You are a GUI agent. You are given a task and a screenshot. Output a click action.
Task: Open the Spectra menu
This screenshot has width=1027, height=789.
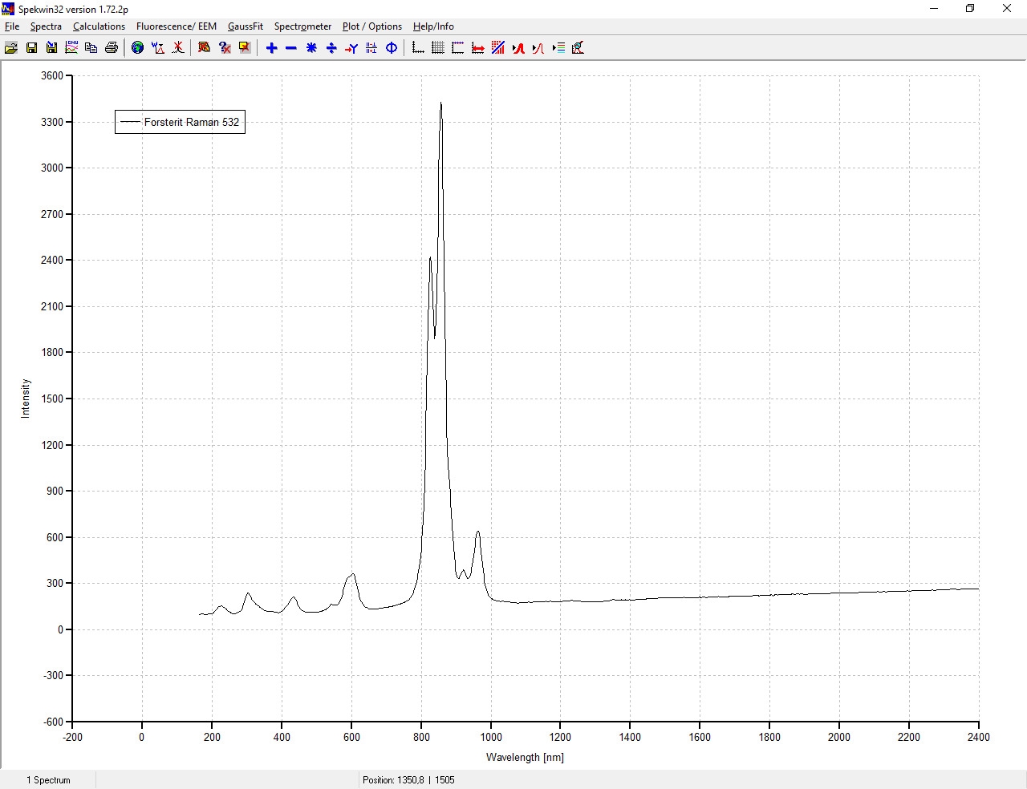pyautogui.click(x=46, y=26)
